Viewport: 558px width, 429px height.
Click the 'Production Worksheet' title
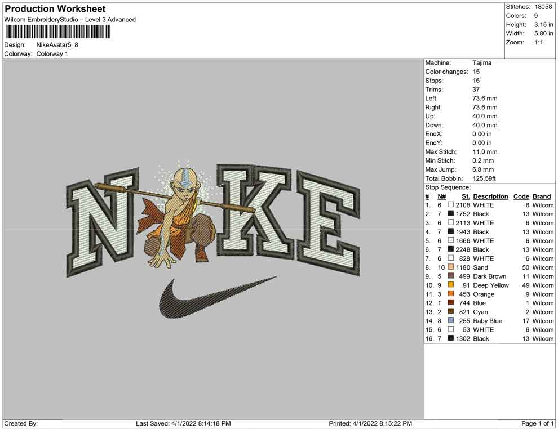(x=55, y=9)
